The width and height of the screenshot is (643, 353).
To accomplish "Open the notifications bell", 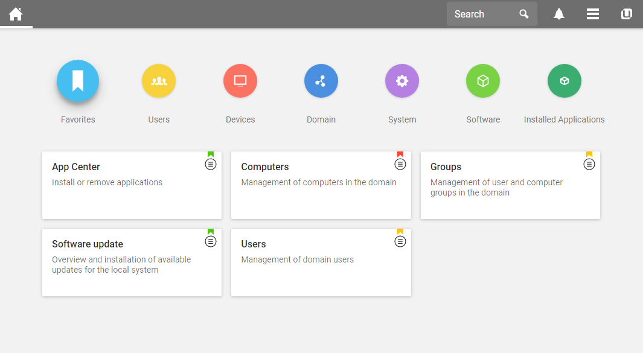I will coord(558,13).
